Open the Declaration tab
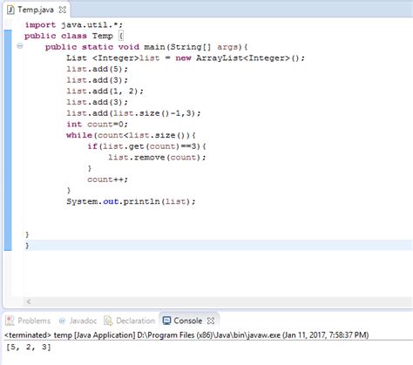This screenshot has height=365, width=413. tap(130, 321)
